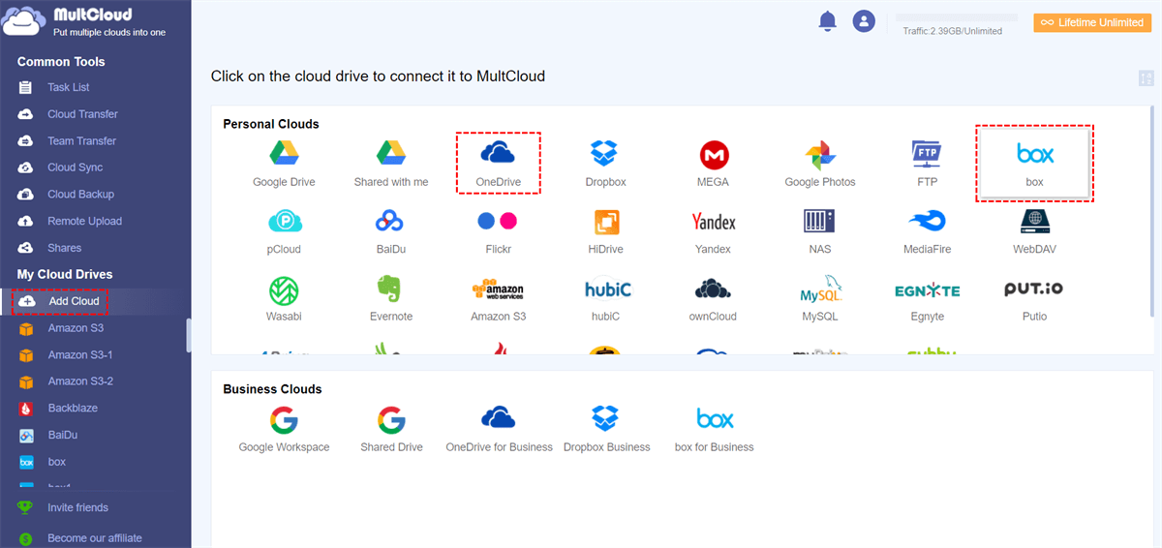Choose the Wasabi cloud
This screenshot has height=548, width=1162.
[284, 298]
